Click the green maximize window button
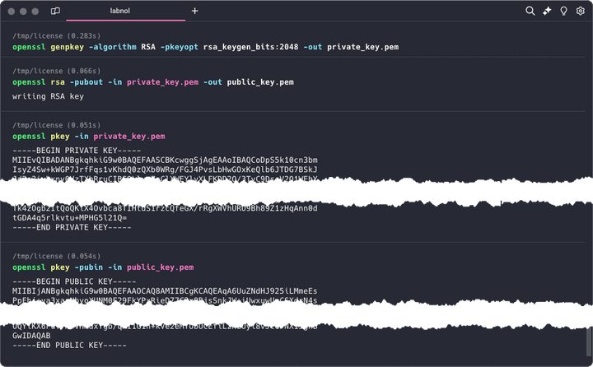593x367 pixels. coord(35,12)
